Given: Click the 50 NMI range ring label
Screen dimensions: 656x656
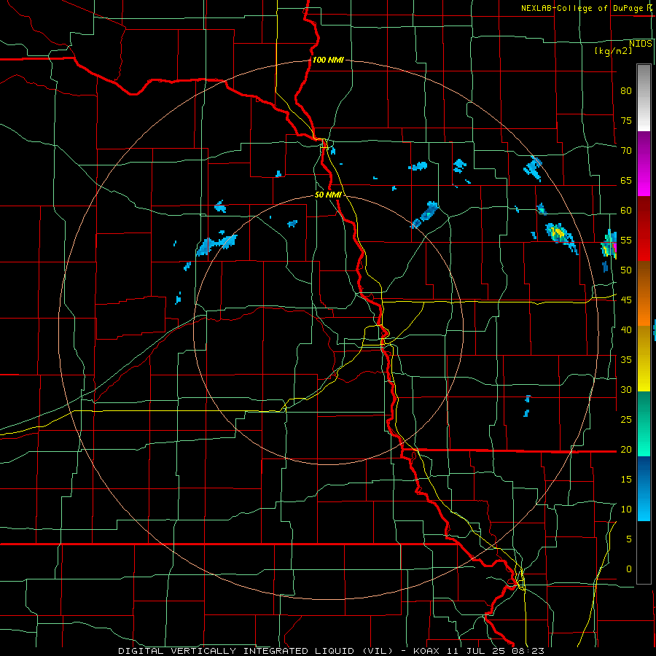Looking at the screenshot, I should point(329,195).
